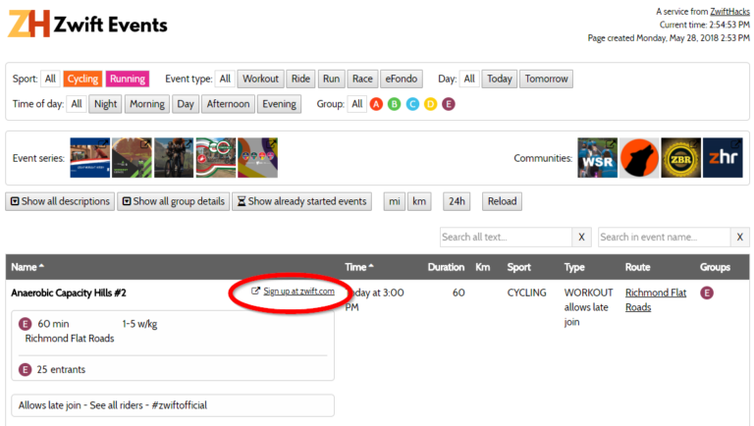Open the third event series thumbnail with cyclists
This screenshot has height=426, width=754.
pyautogui.click(x=174, y=158)
